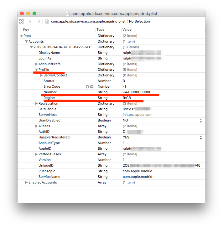Open HasEverRegistered boolean value stepper
Image resolution: width=223 pixels, height=228 pixels.
pos(201,137)
